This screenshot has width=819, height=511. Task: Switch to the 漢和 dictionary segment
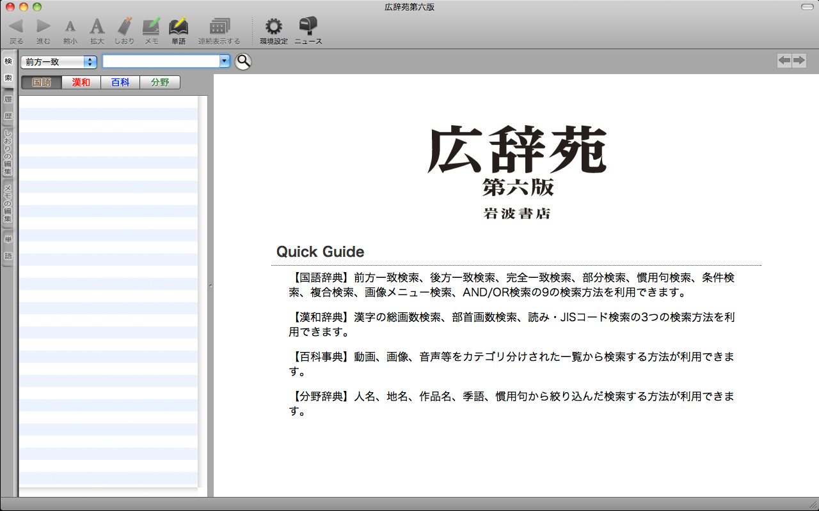click(81, 82)
